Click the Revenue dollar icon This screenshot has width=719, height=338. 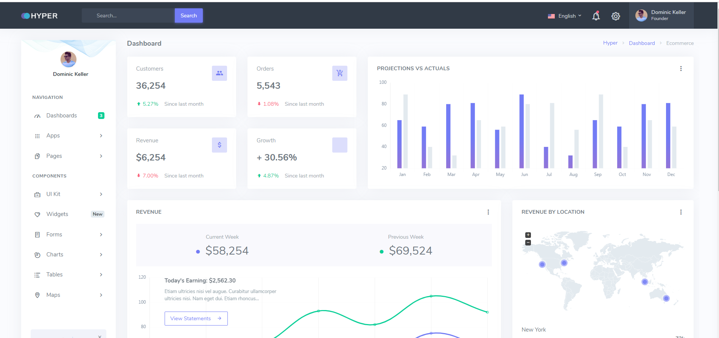(x=219, y=145)
